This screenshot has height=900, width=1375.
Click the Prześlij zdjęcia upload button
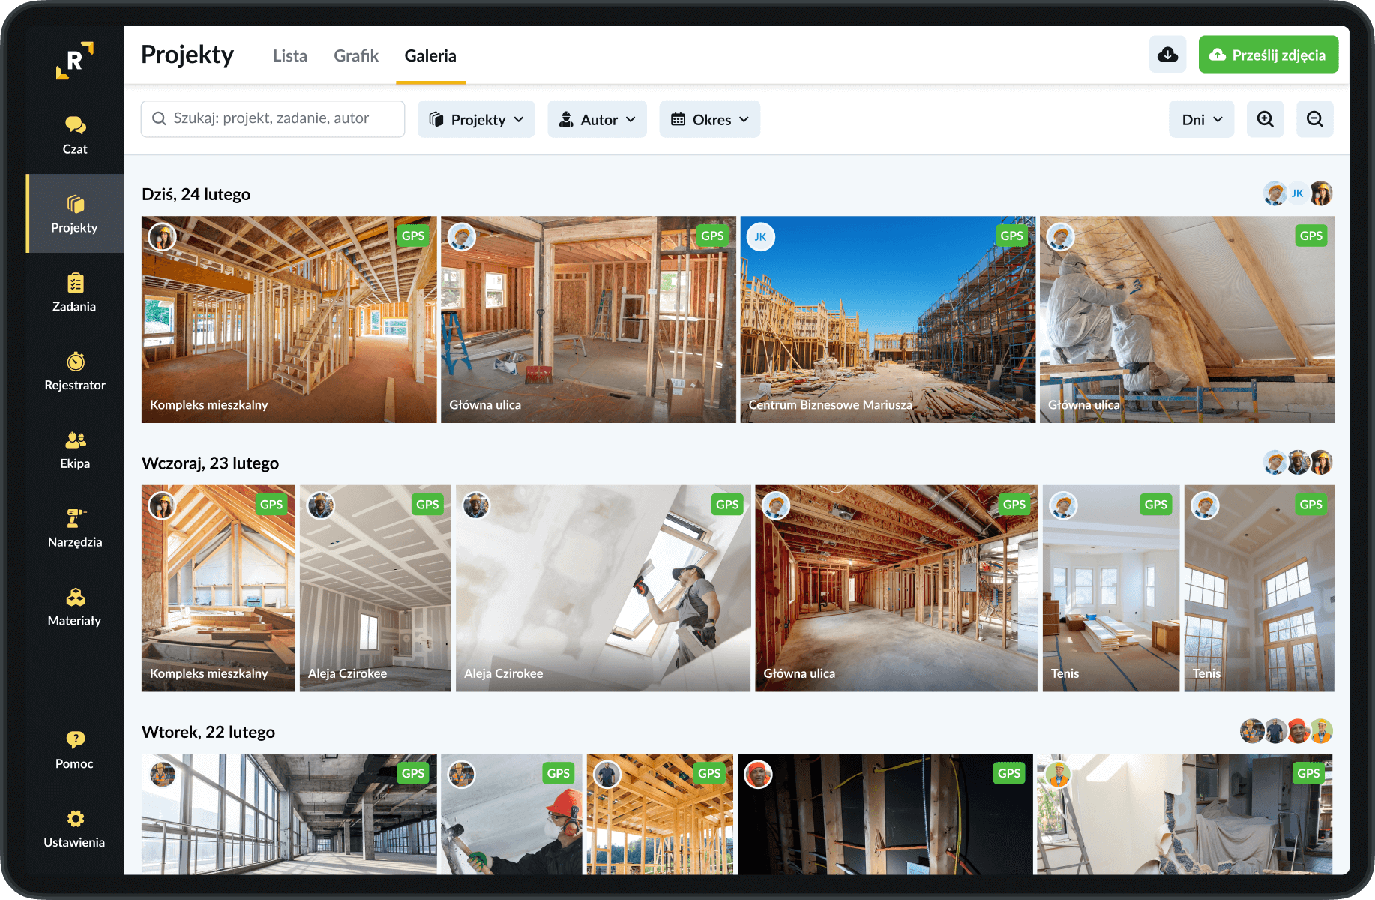tap(1268, 55)
